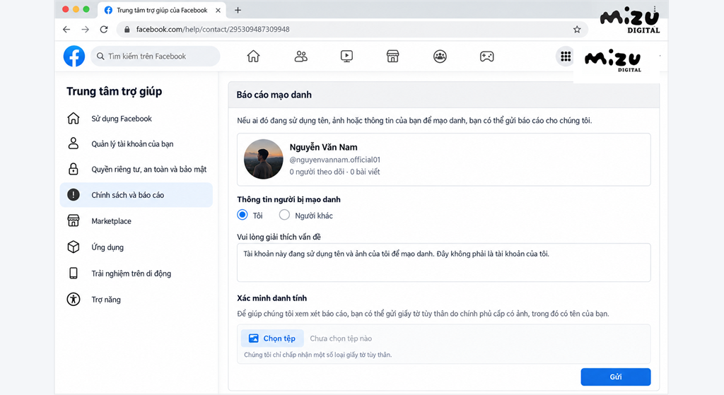Screen dimensions: 724x395
Task: Click the magnifier icon in Facebook search
Action: [x=100, y=57]
